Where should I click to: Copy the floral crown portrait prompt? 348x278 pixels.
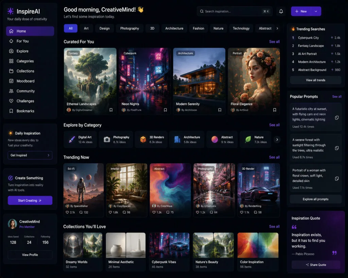click(337, 179)
